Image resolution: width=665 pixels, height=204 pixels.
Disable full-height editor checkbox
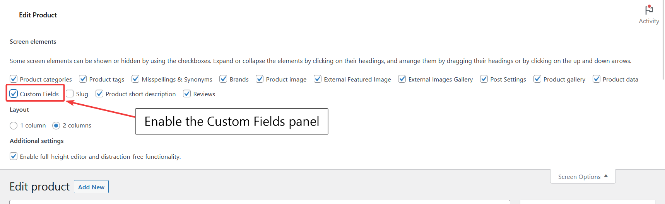[14, 156]
